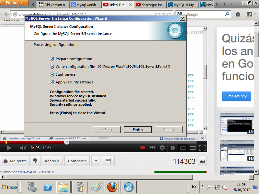Screen dimensions: 259x194
Task: Switch to the Old Version tab
Action: [x=53, y=5]
